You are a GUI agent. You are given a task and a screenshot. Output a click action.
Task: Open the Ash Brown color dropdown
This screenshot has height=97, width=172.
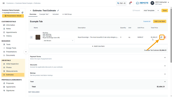point(59,41)
